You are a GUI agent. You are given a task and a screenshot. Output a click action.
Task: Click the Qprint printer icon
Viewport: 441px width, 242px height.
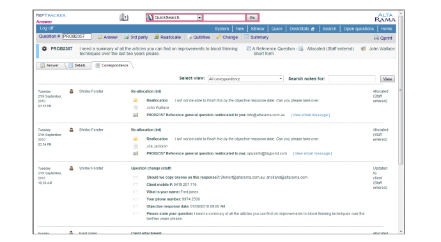[376, 38]
